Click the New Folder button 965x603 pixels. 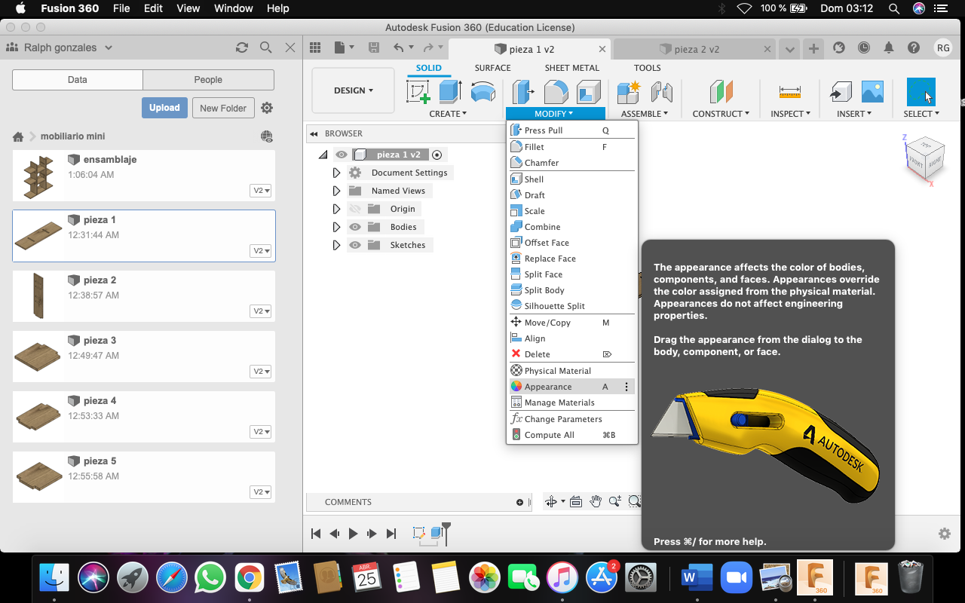coord(223,108)
